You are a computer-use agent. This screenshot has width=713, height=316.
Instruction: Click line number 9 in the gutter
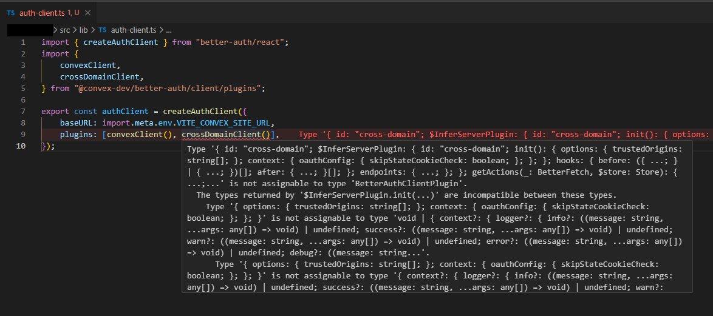point(23,135)
